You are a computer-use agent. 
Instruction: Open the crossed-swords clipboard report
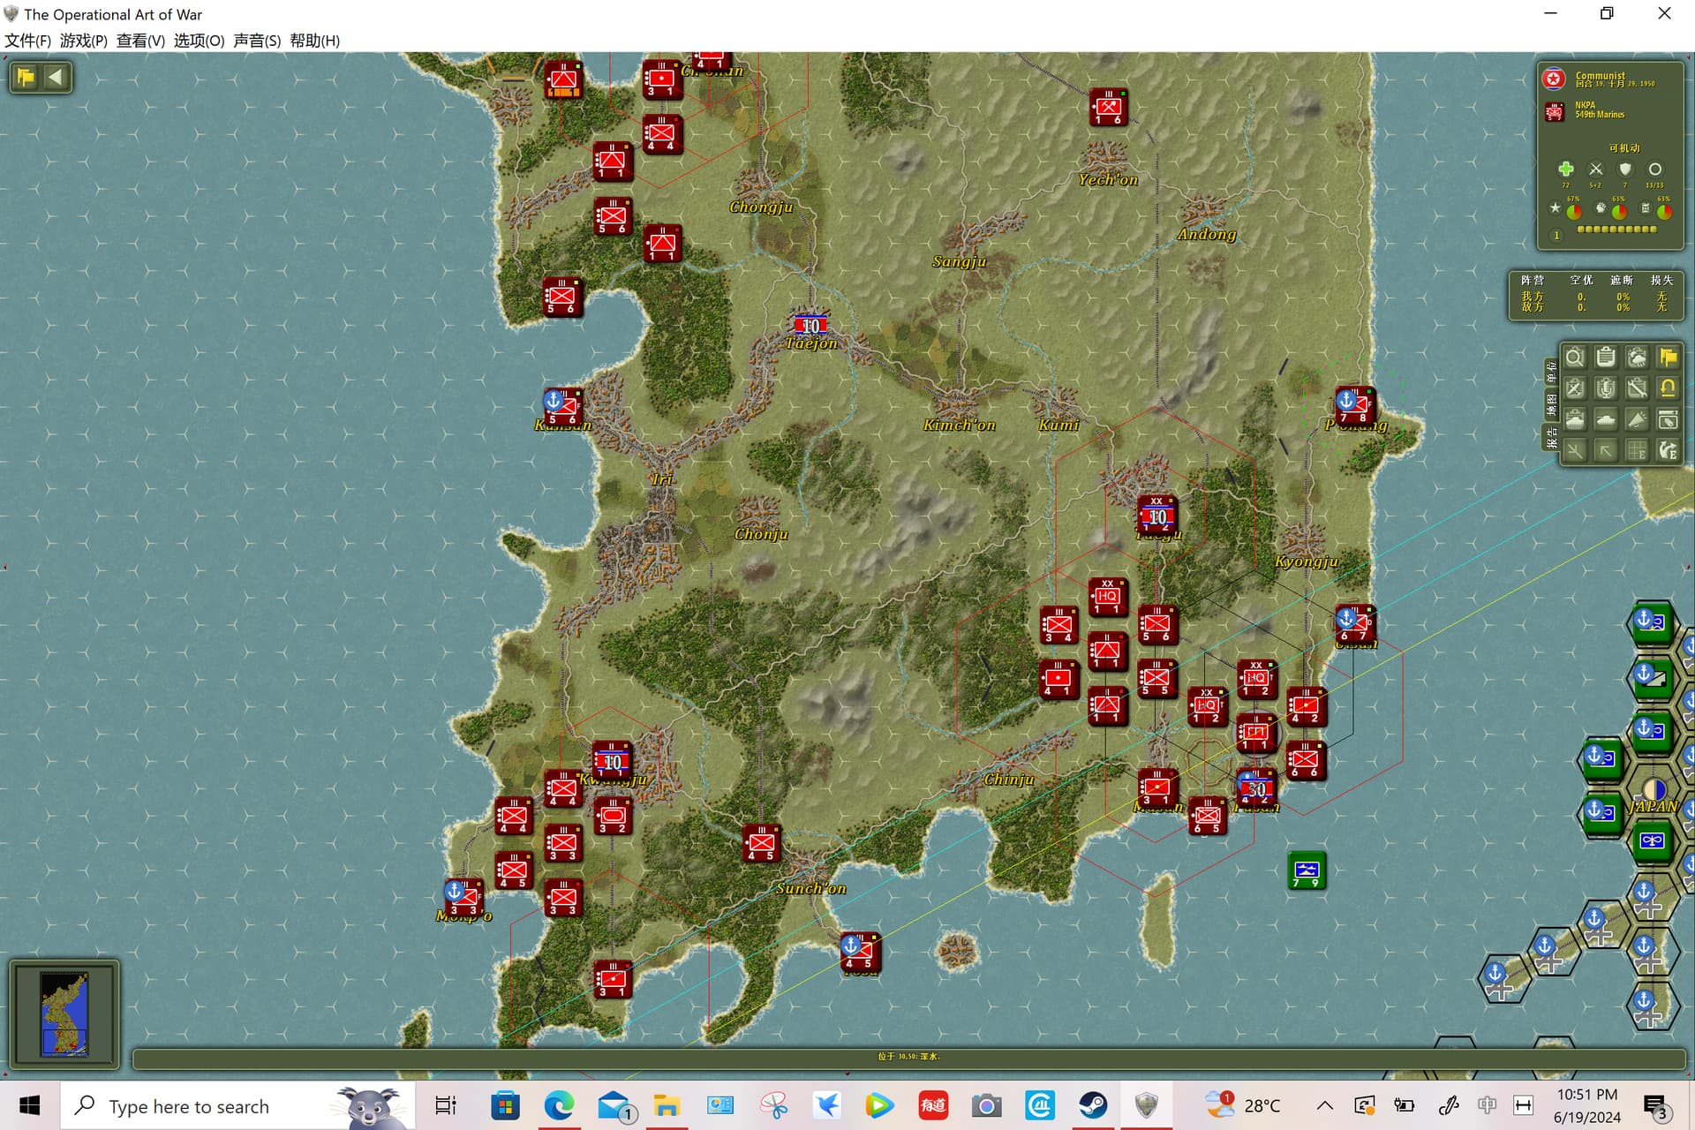point(1574,388)
